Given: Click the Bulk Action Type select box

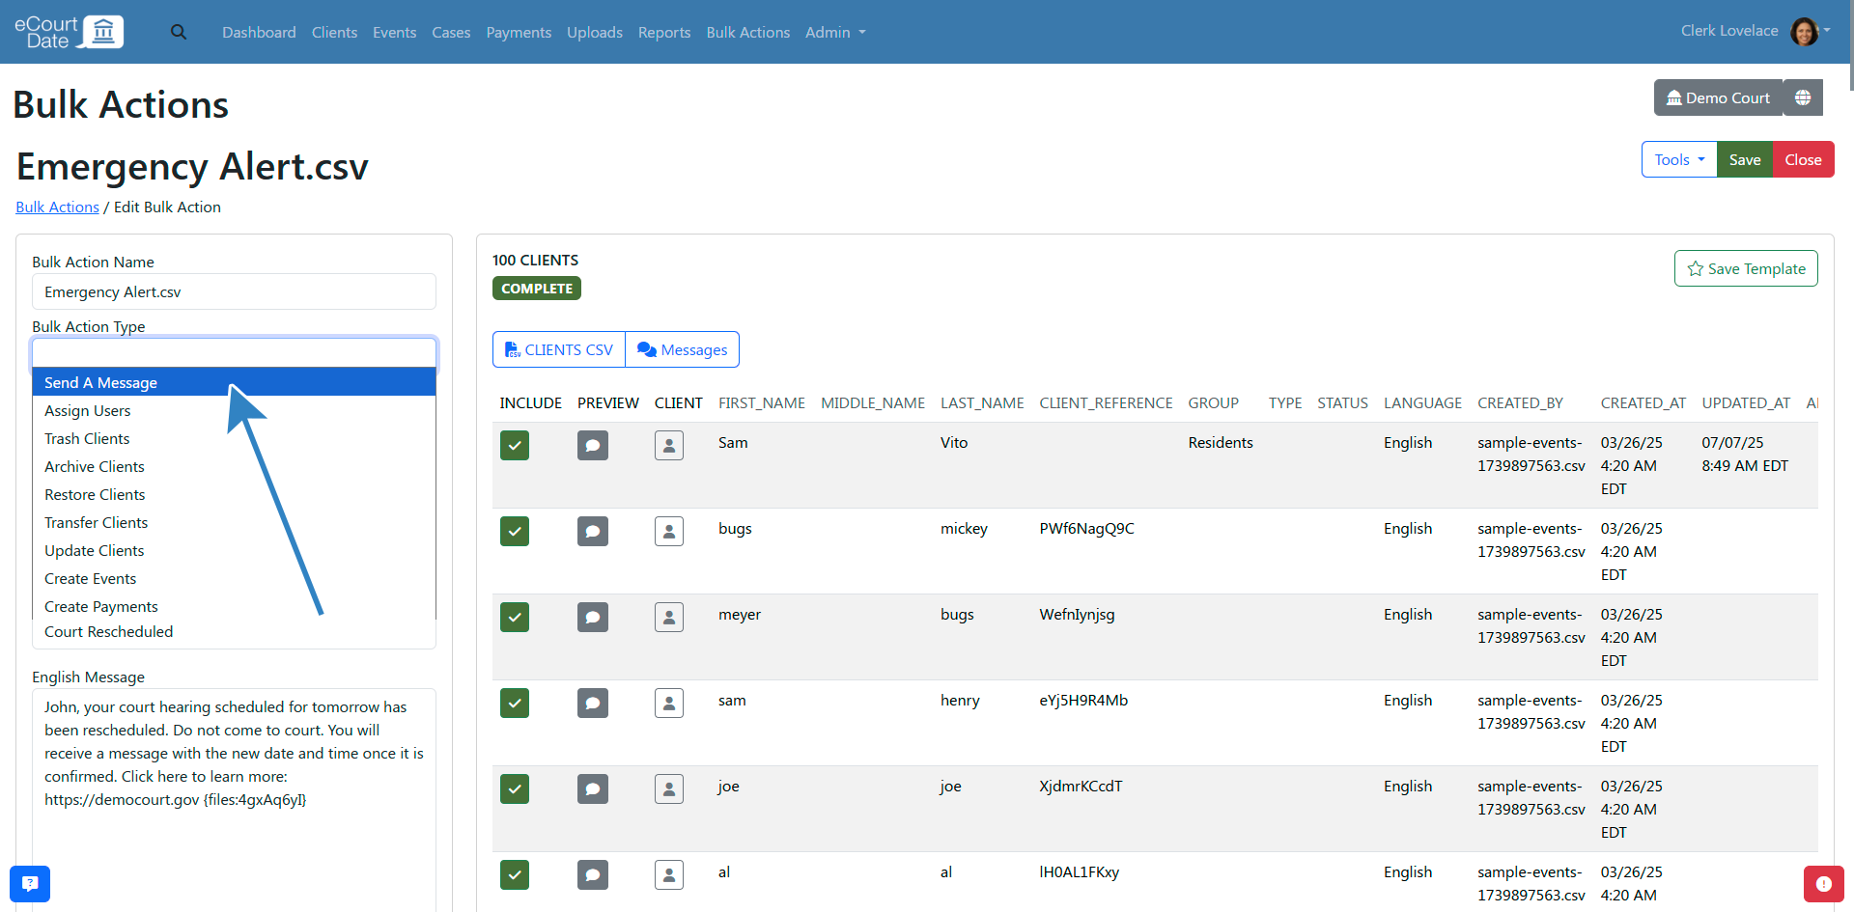Looking at the screenshot, I should point(234,352).
